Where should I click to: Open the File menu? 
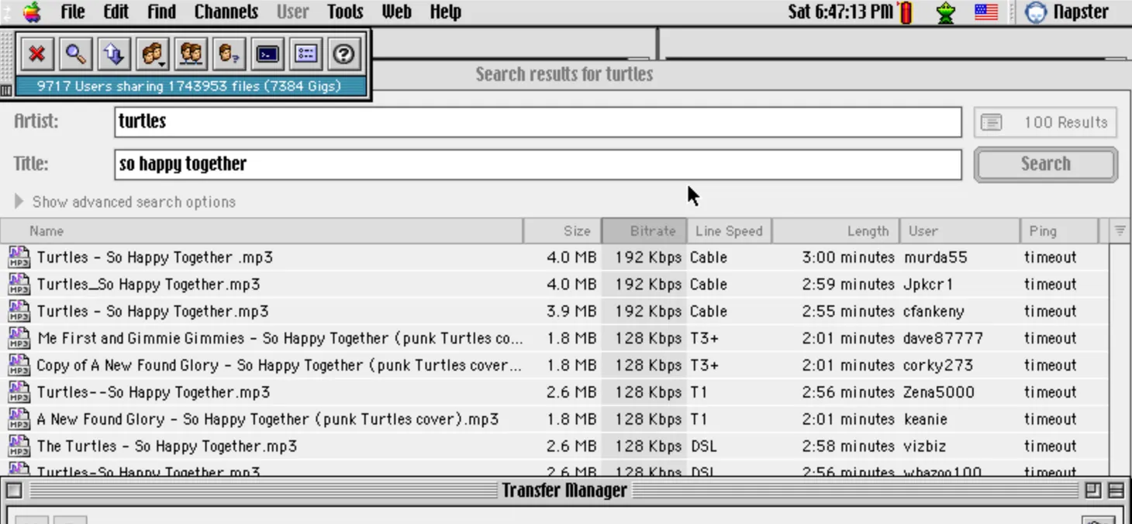[72, 12]
